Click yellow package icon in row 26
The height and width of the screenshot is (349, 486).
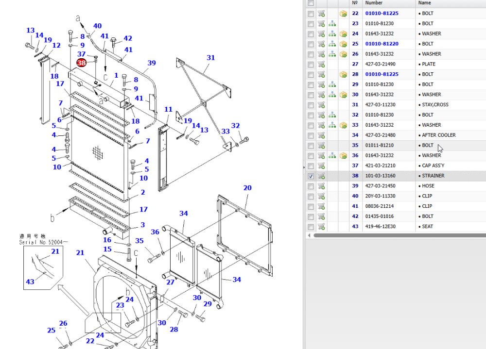click(x=343, y=54)
